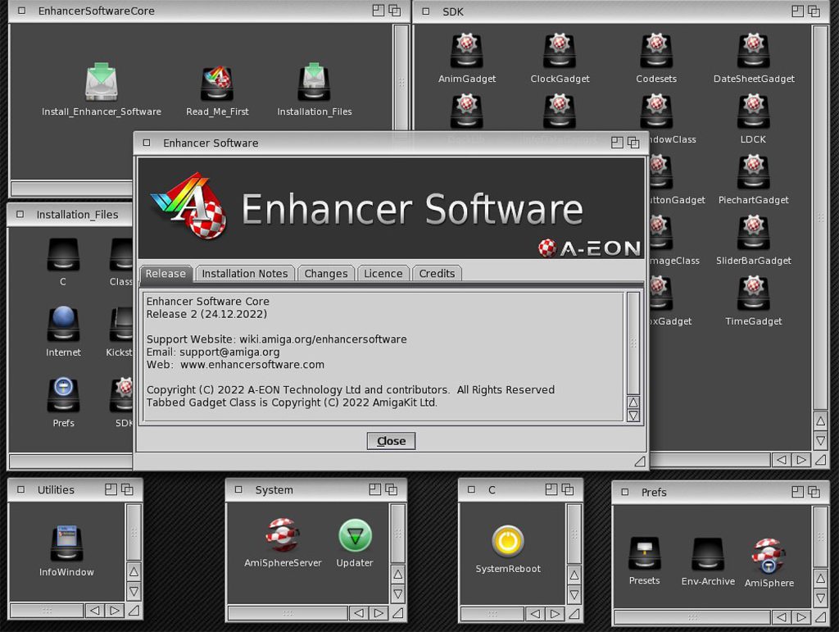Select the SliderBarGadget drawer icon
Image resolution: width=839 pixels, height=632 pixels.
pyautogui.click(x=754, y=232)
